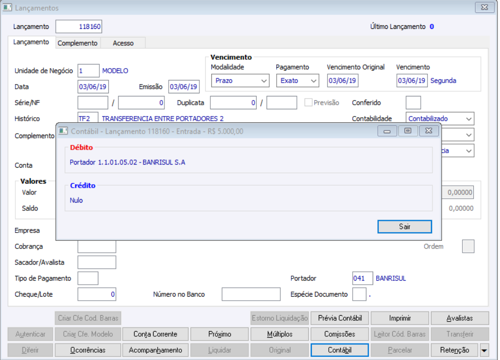Switch to the Complemento tab
This screenshot has height=360, width=500.
point(77,43)
